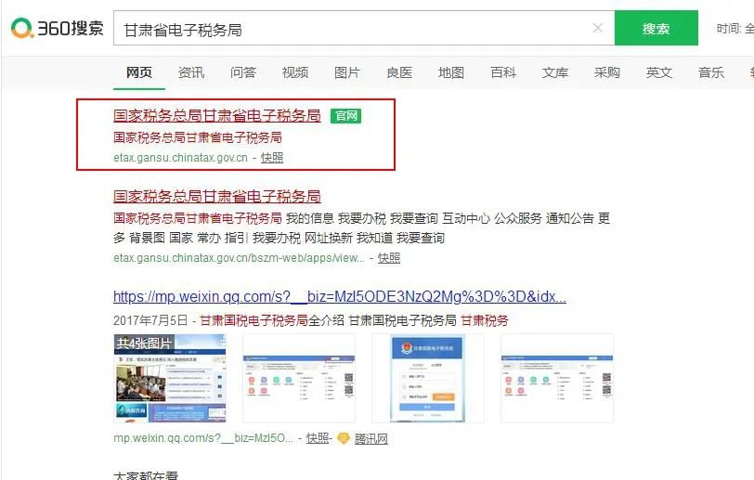Click the etax.gansu.chinatax.gov.cn/bszm-web URL text
The width and height of the screenshot is (754, 480).
239,258
